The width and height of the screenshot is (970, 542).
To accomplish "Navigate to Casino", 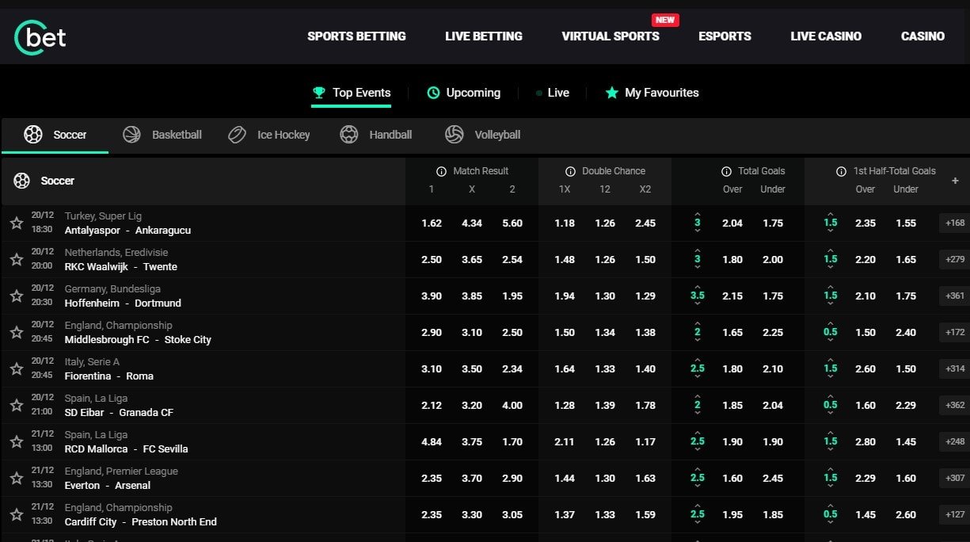I will tap(922, 36).
